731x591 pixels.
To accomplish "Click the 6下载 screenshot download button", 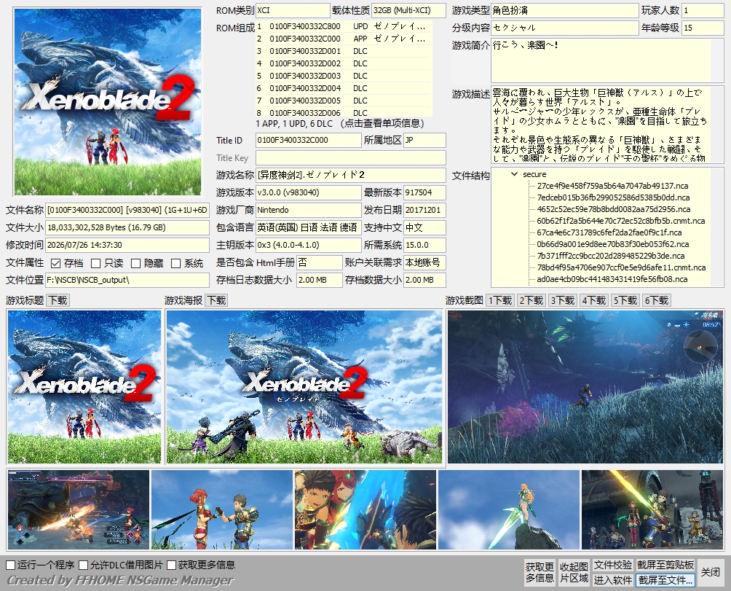I will (657, 300).
